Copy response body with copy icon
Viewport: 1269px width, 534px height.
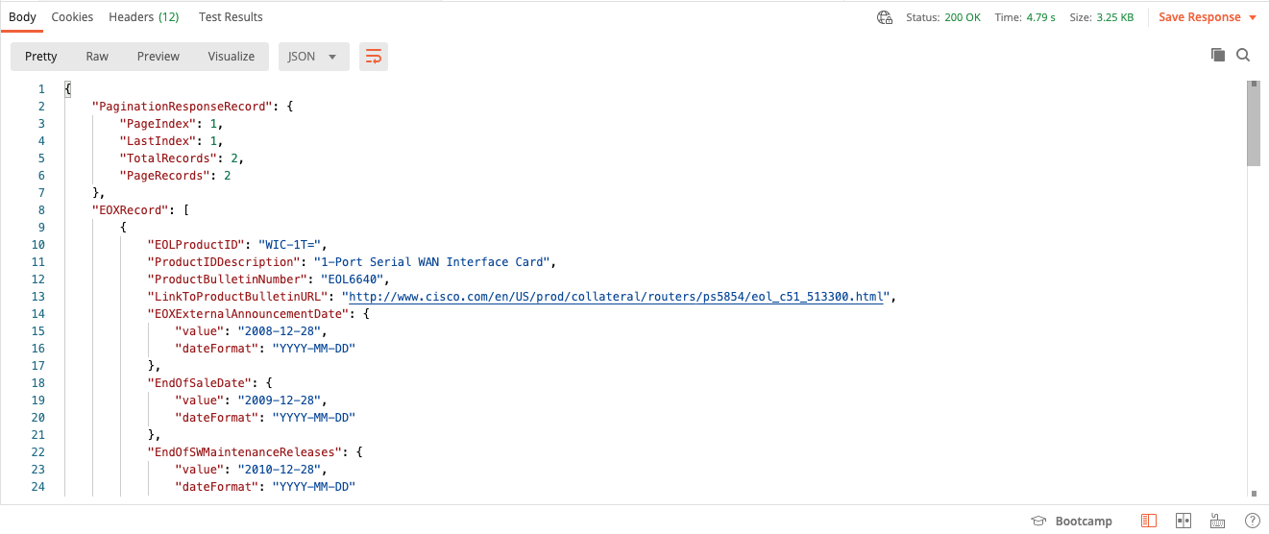pos(1218,56)
